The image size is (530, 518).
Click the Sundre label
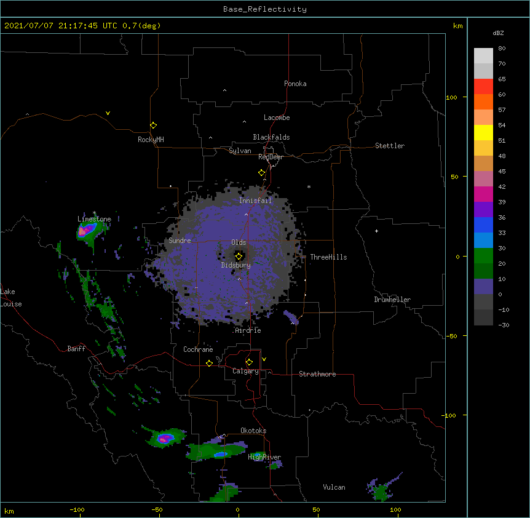(180, 241)
